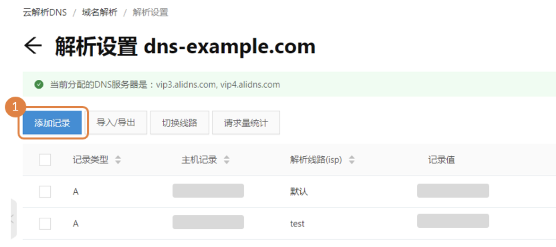Open 请求量统计 statistics
This screenshot has height=247, width=556.
(x=246, y=123)
